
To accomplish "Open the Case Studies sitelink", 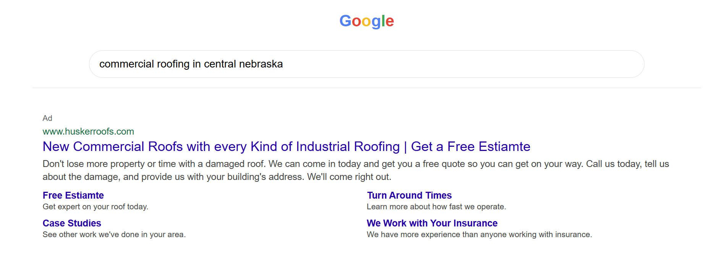I will pos(72,223).
